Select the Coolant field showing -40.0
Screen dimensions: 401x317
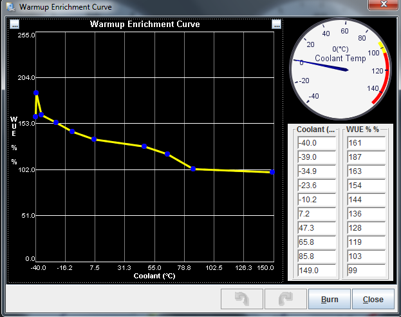point(317,143)
